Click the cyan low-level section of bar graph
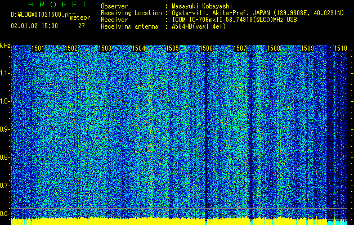The height and width of the screenshot is (225, 354). [x=337, y=223]
